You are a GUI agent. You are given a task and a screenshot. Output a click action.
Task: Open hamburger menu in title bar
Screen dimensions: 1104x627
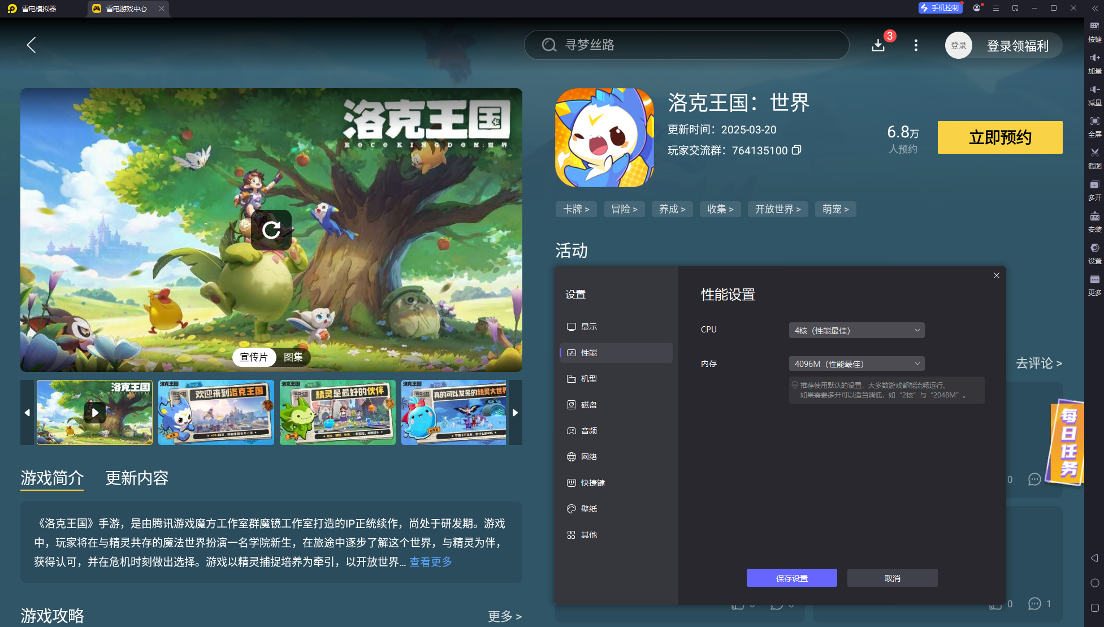pyautogui.click(x=996, y=8)
